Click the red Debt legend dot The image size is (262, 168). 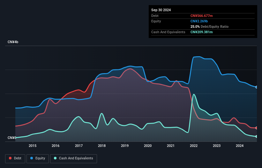(10, 158)
